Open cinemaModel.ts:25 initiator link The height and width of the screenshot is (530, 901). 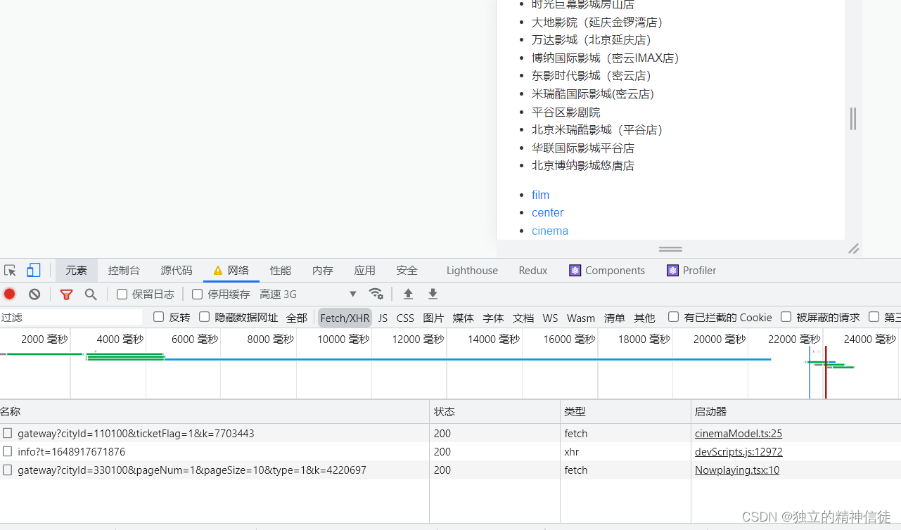[x=739, y=433]
